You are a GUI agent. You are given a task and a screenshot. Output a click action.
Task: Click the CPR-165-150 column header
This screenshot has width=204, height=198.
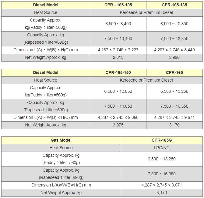coord(118,72)
